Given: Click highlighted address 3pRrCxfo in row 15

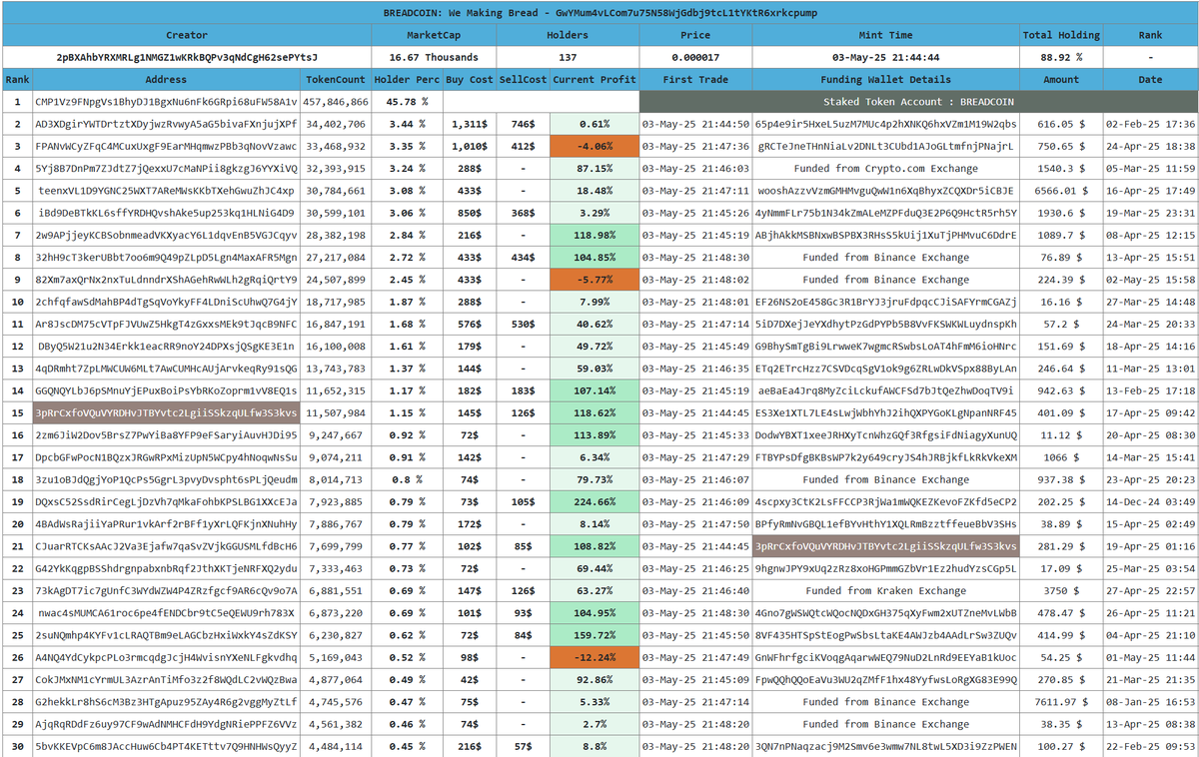Looking at the screenshot, I should pyautogui.click(x=166, y=412).
